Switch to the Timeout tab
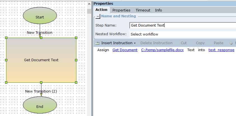The image size is (236, 116). [x=143, y=10]
